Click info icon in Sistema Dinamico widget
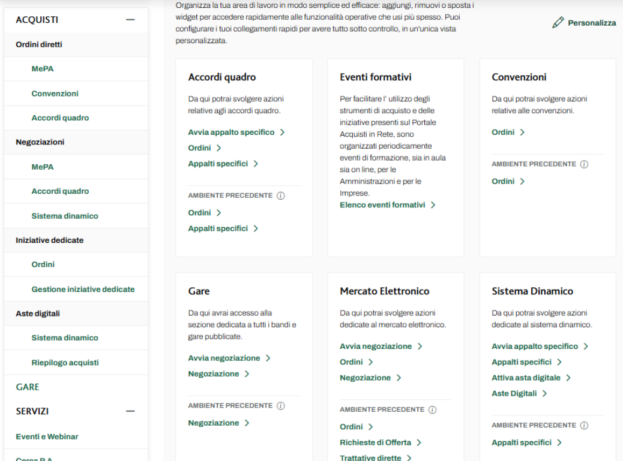The height and width of the screenshot is (461, 623). tap(584, 426)
